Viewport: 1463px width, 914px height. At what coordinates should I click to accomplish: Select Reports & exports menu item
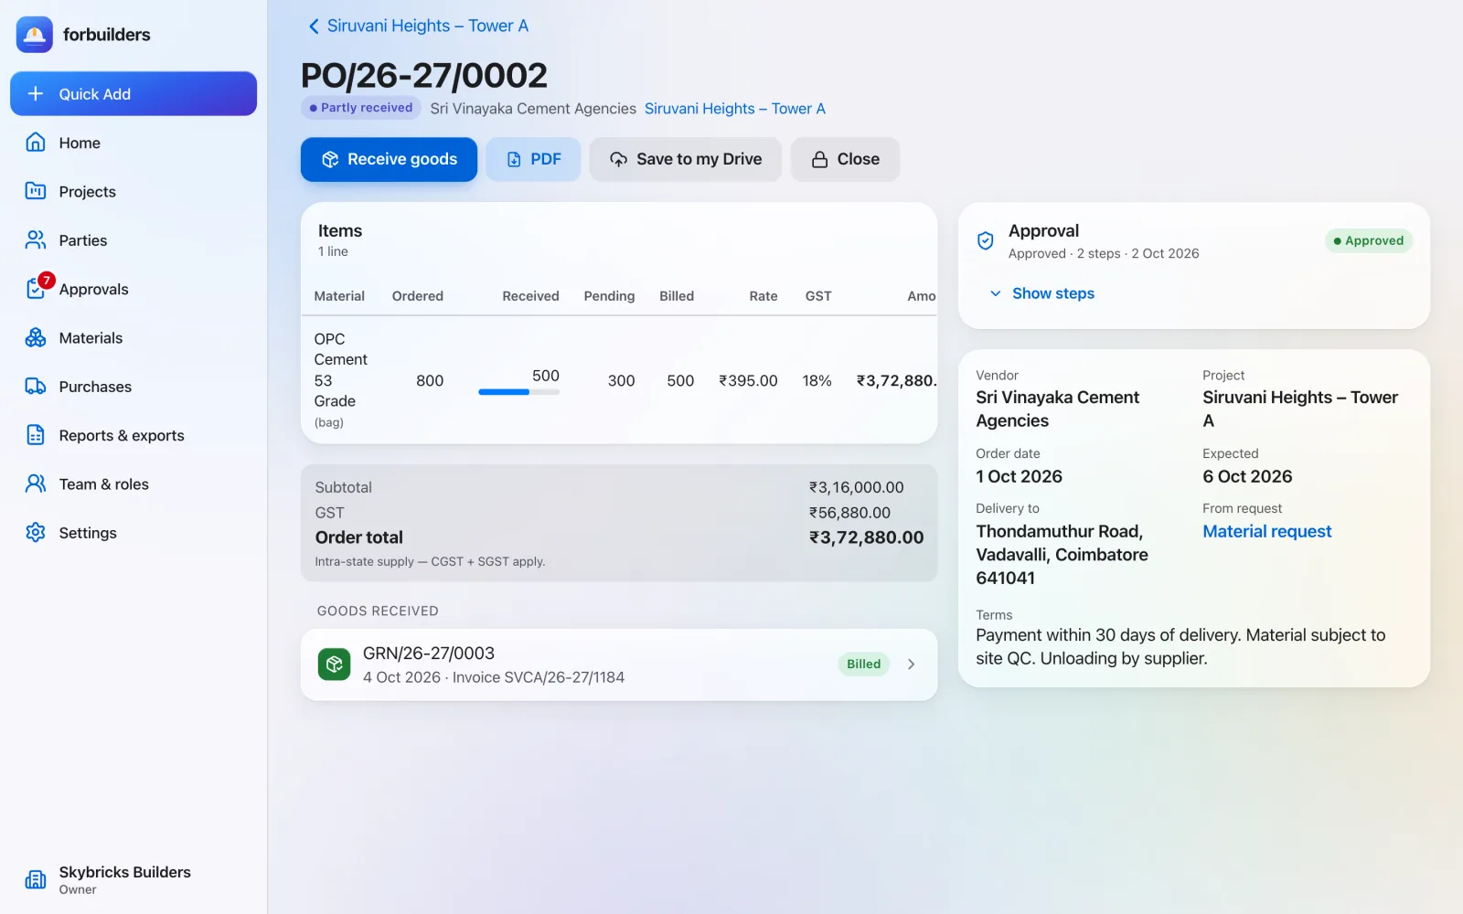133,435
